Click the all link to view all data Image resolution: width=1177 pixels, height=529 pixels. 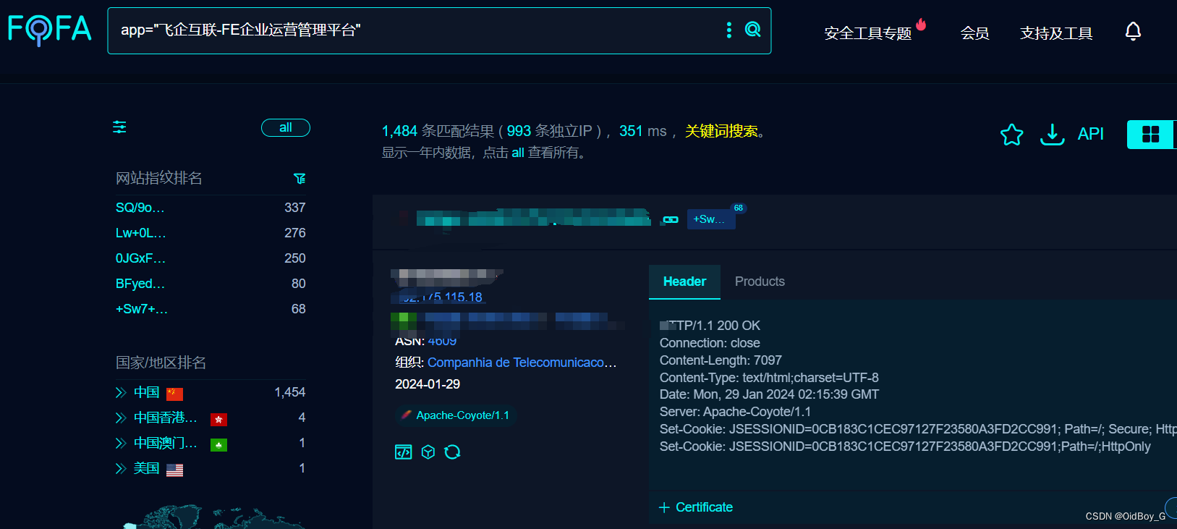pos(518,153)
